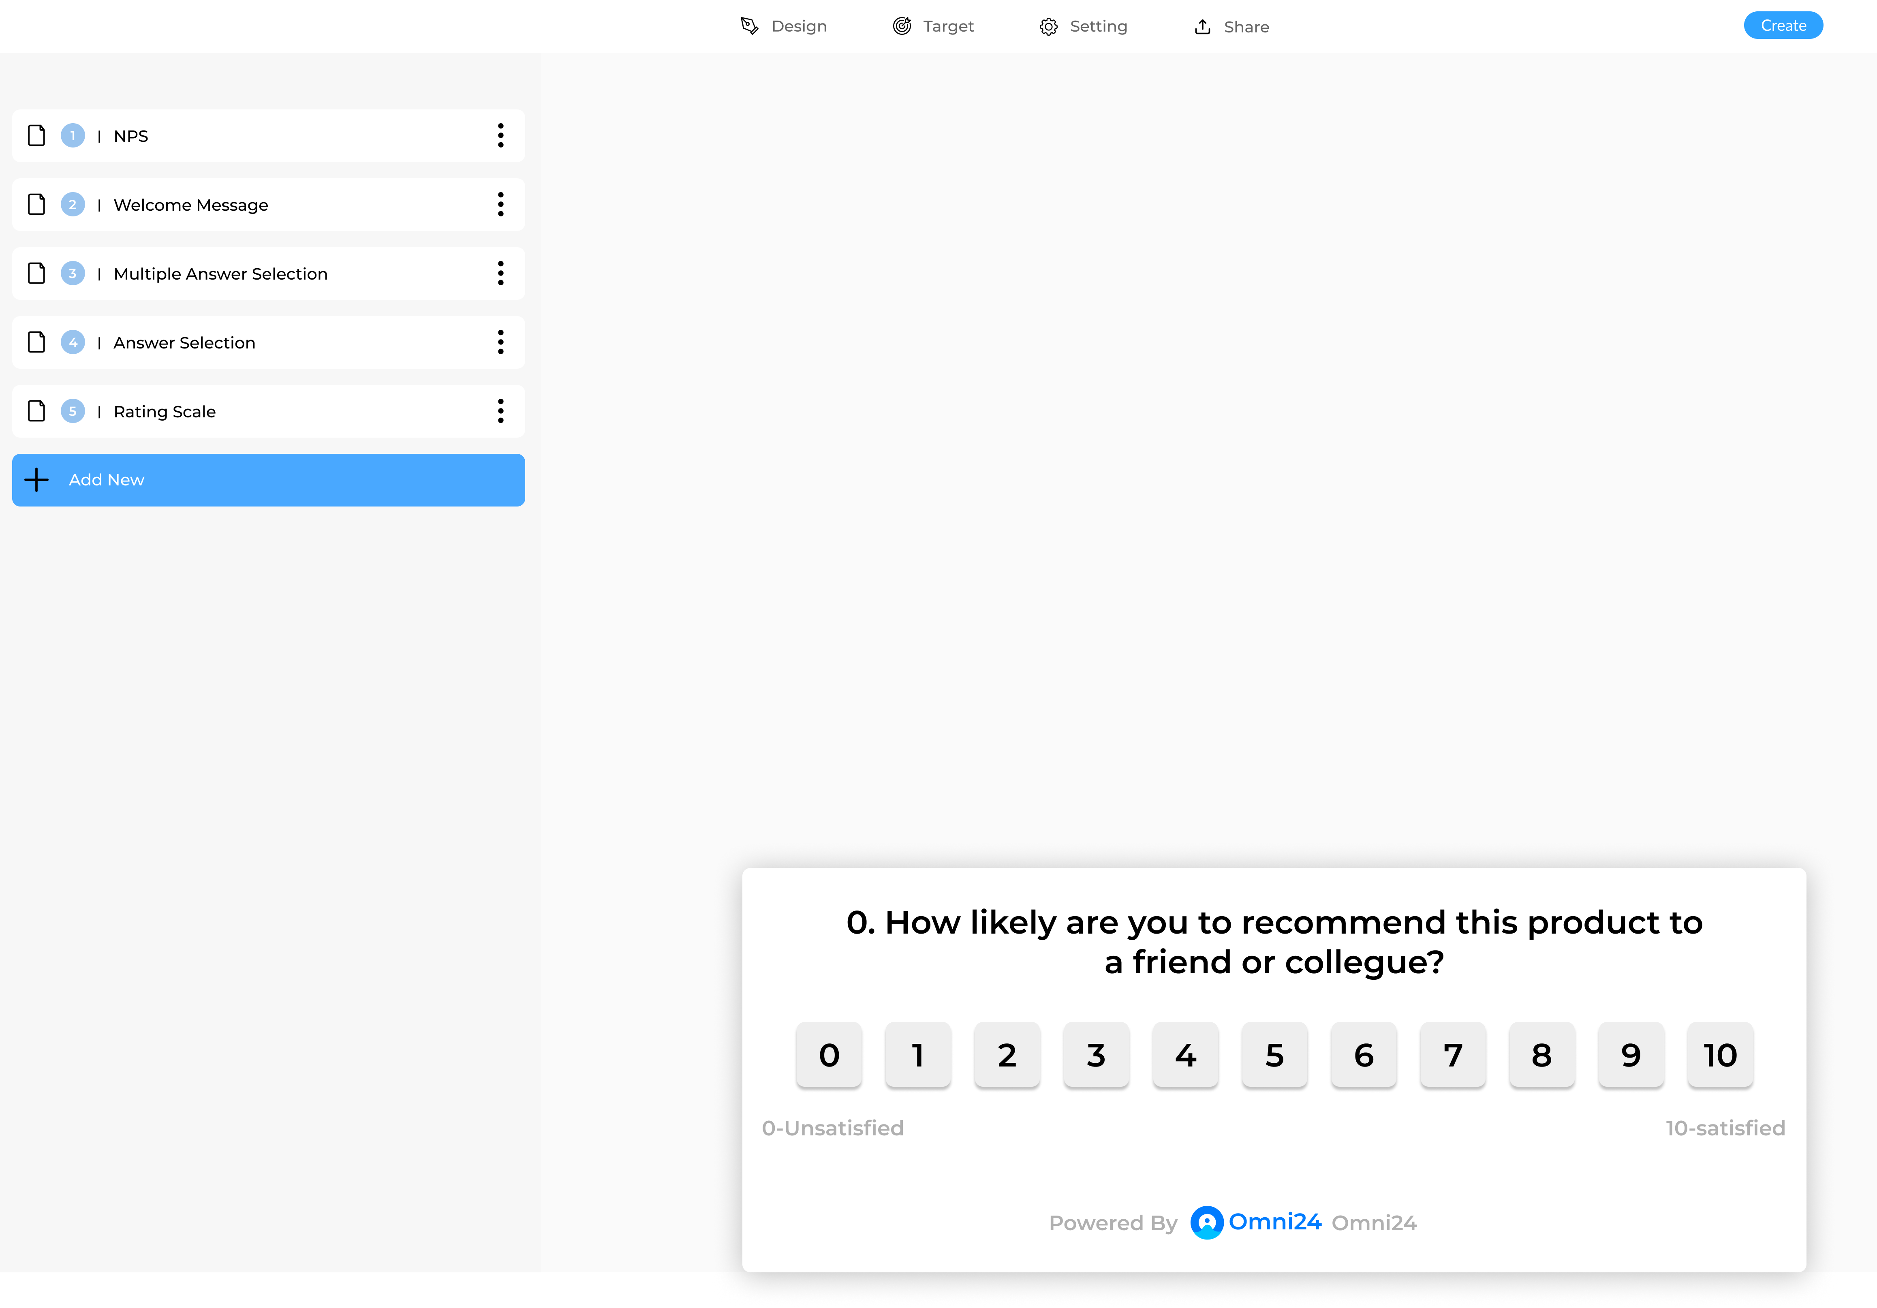Switch to the Target tab
The width and height of the screenshot is (1877, 1308).
pyautogui.click(x=933, y=26)
